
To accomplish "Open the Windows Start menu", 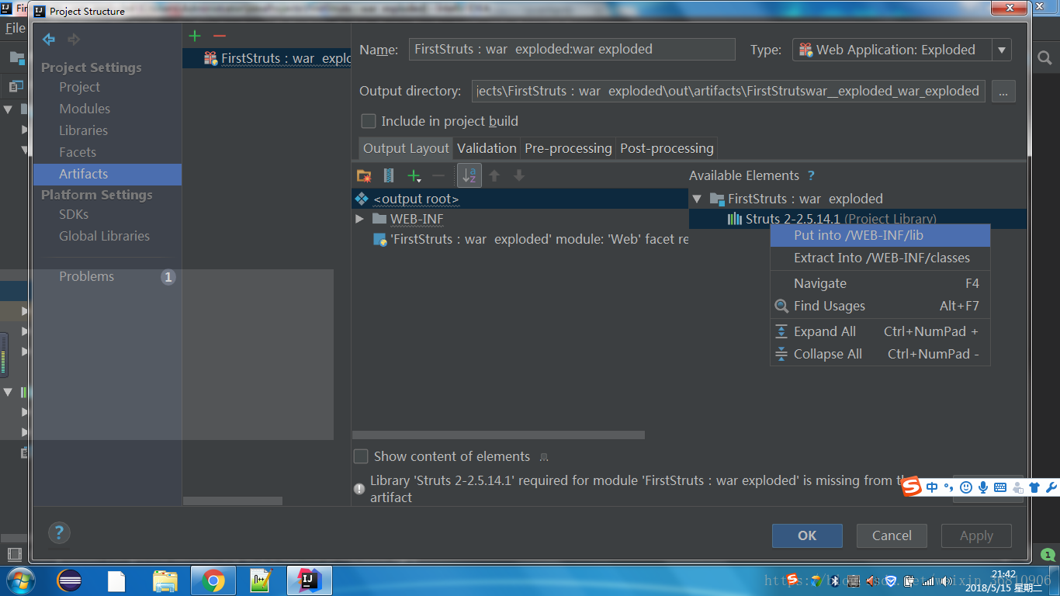I will 19,580.
